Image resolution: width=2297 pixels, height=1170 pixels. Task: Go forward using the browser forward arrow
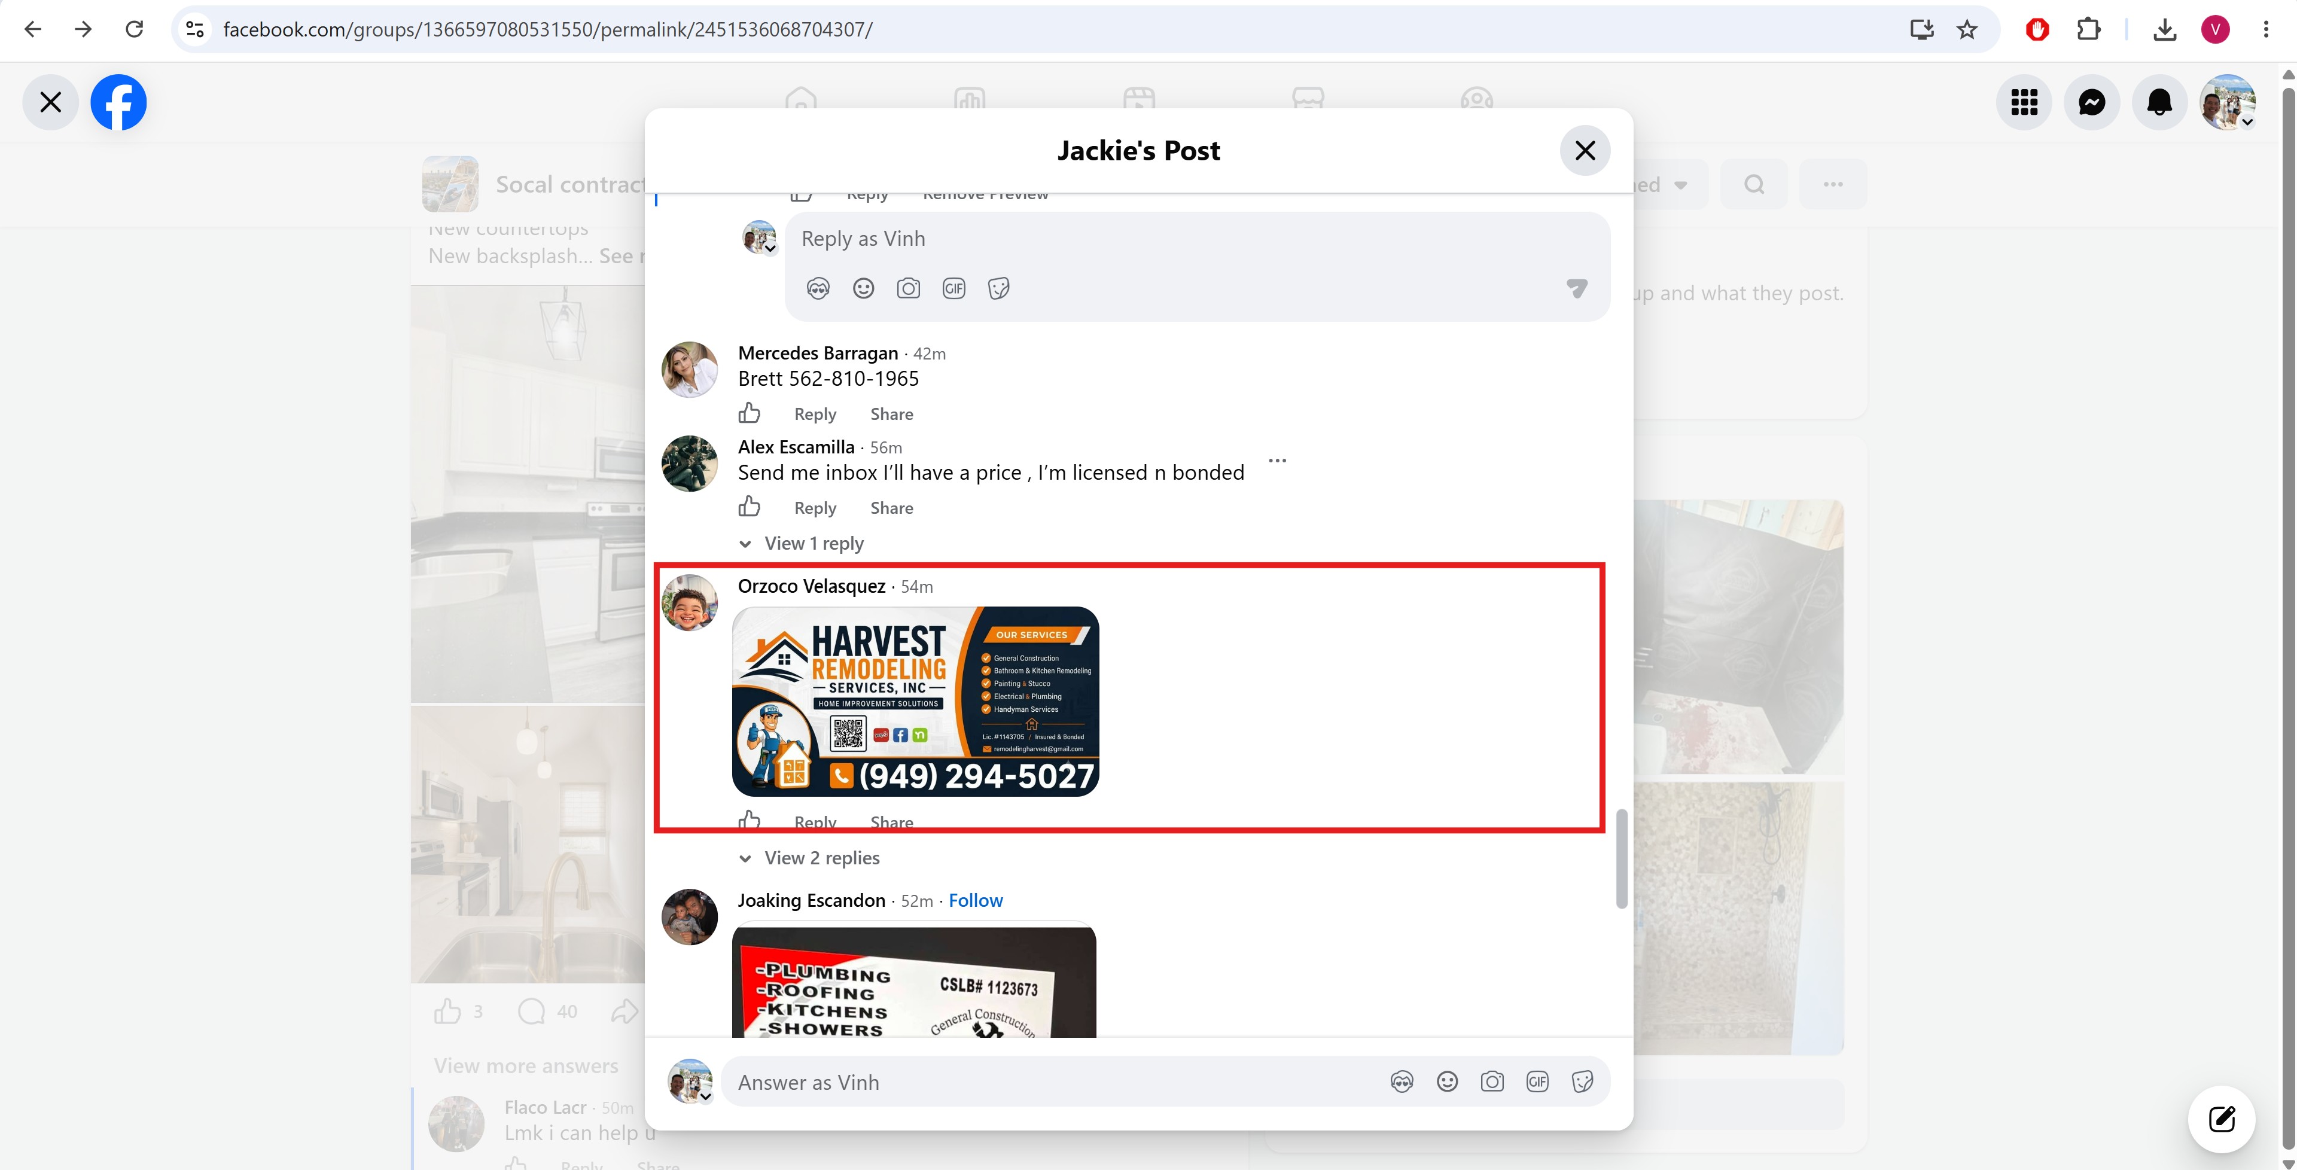(x=83, y=29)
